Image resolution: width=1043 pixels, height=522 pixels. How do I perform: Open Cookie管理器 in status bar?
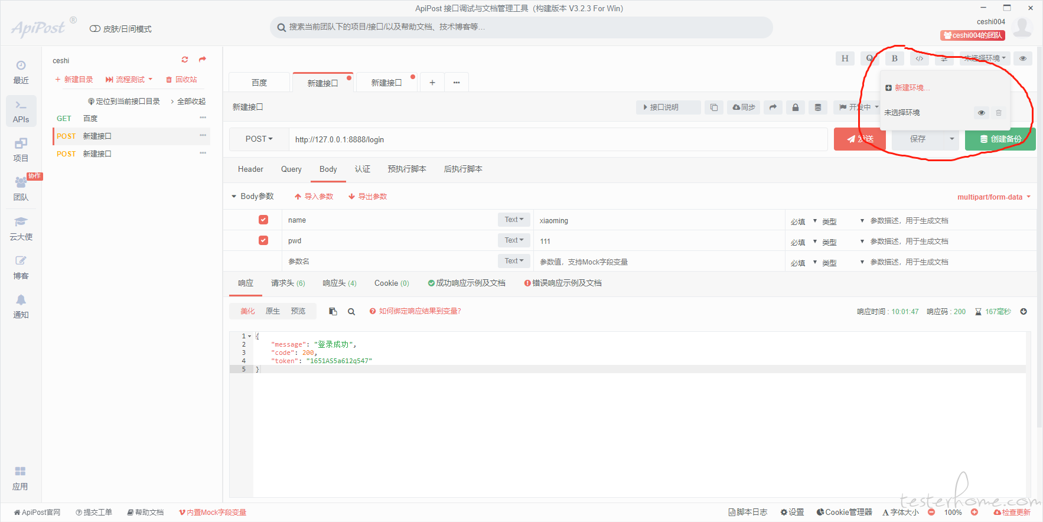pos(844,513)
